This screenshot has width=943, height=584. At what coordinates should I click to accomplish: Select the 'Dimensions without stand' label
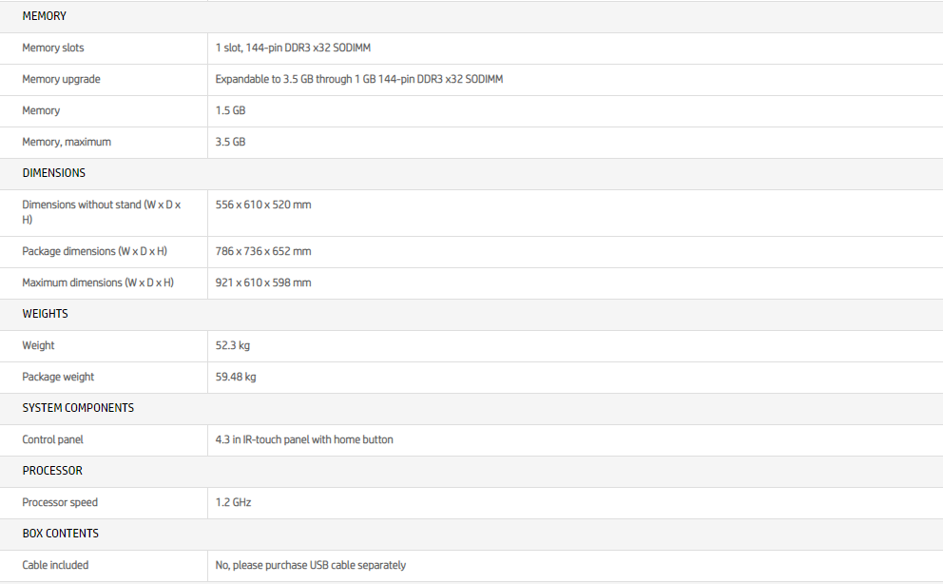pos(101,211)
